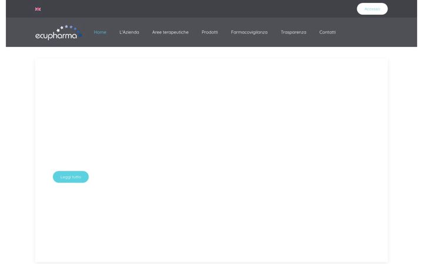Open the Contatti page
The width and height of the screenshot is (423, 264).
point(327,32)
